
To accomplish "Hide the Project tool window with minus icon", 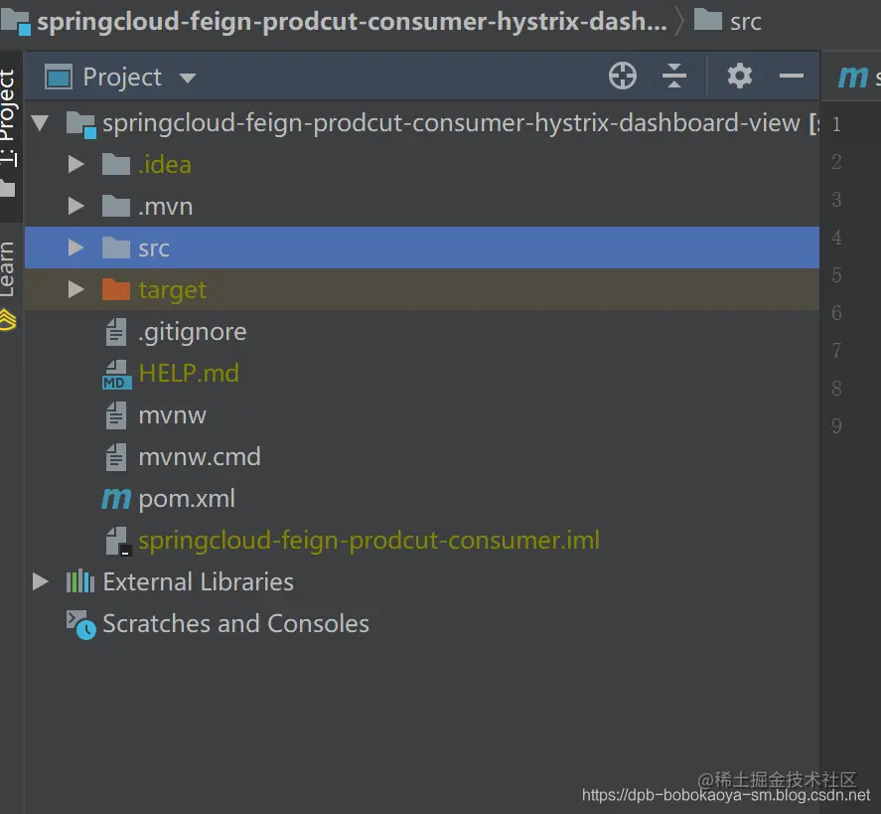I will [x=791, y=76].
